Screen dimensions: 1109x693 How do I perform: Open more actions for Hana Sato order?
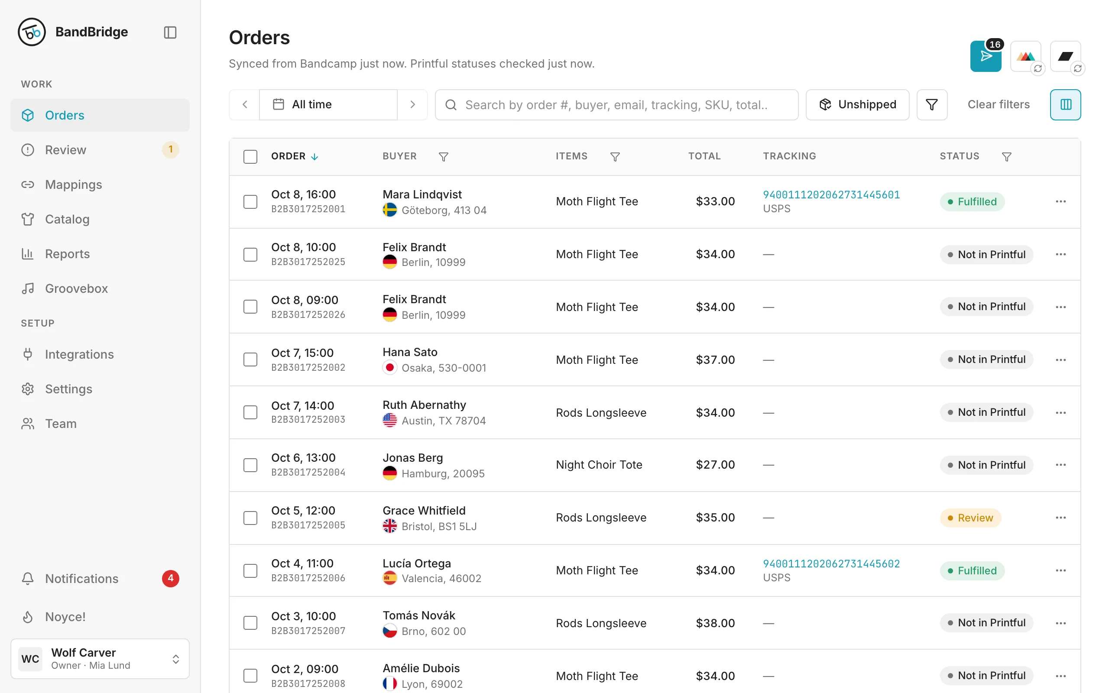click(x=1060, y=360)
